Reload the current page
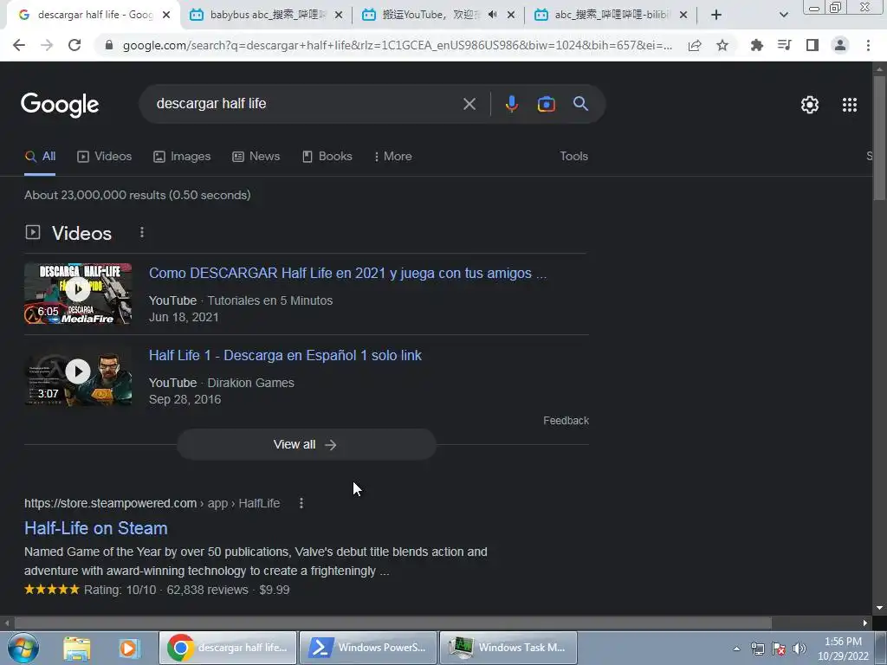Viewport: 887px width, 665px height. (74, 45)
